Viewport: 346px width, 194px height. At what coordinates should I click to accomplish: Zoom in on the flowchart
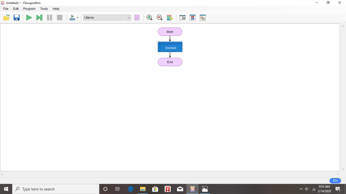pyautogui.click(x=149, y=18)
